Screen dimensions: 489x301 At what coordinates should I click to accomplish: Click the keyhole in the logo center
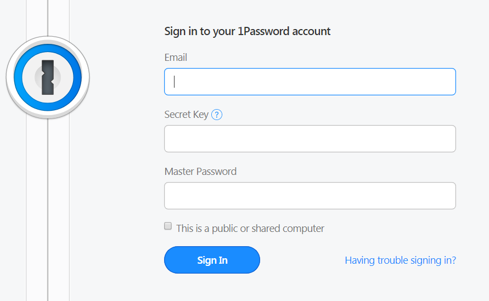[x=48, y=77]
